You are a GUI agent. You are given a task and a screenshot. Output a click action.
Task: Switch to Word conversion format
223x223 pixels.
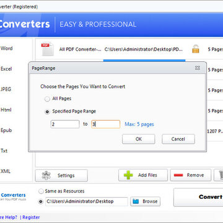click(x=7, y=48)
